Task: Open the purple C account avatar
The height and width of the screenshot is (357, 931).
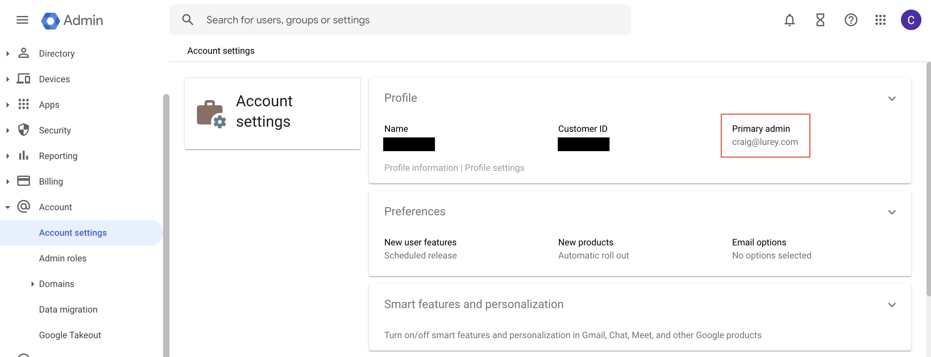Action: (911, 20)
